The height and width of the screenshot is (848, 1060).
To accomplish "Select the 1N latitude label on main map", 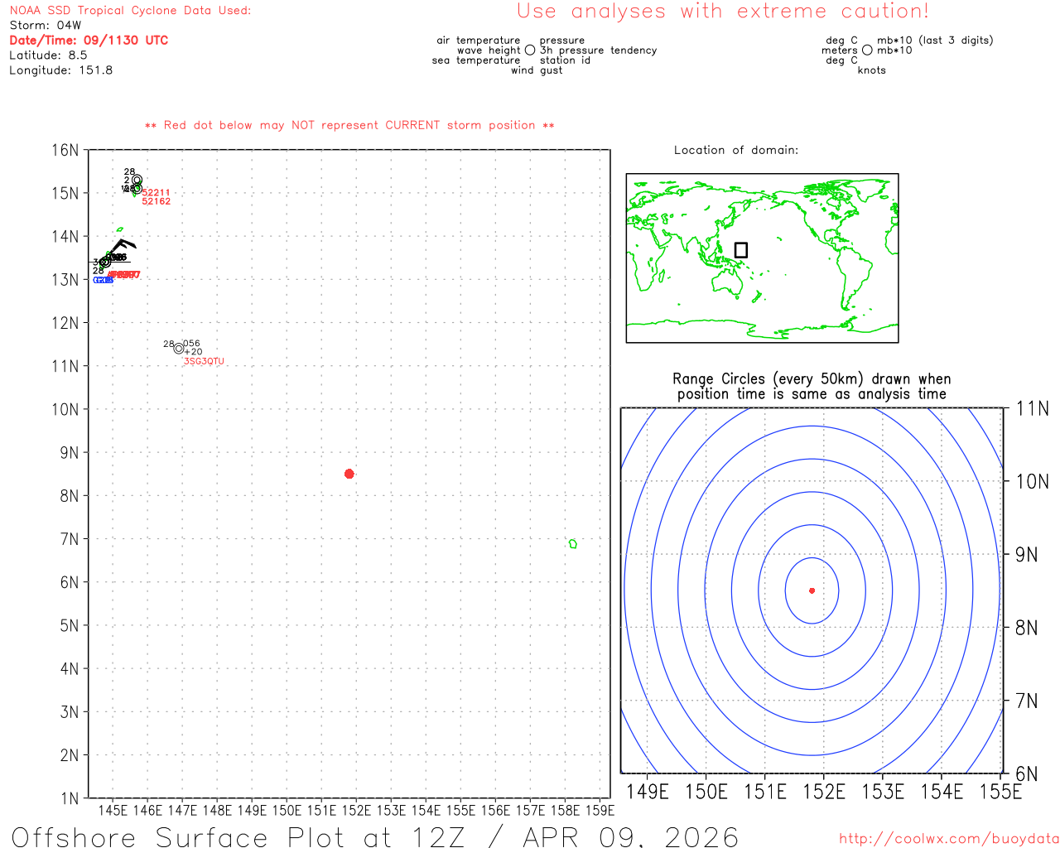I will [70, 799].
